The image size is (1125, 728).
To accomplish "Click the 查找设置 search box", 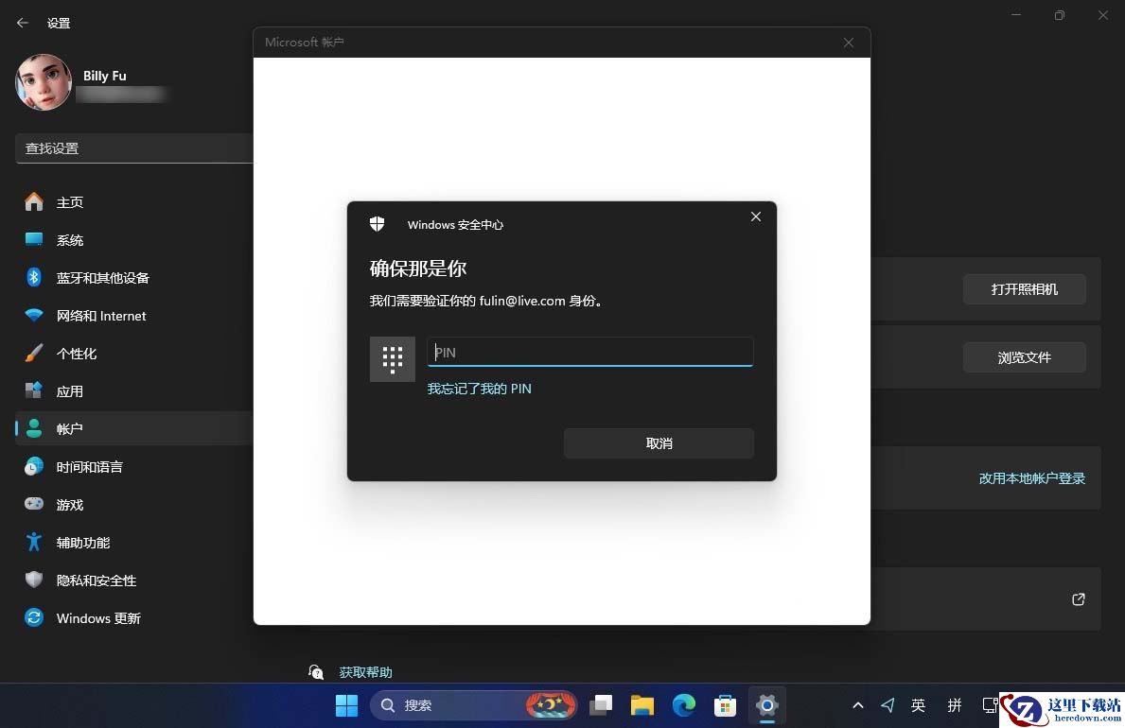I will [x=134, y=148].
